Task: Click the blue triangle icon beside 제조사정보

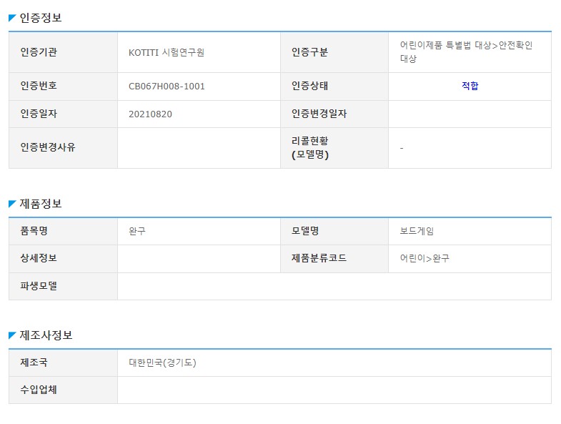Action: click(x=12, y=336)
